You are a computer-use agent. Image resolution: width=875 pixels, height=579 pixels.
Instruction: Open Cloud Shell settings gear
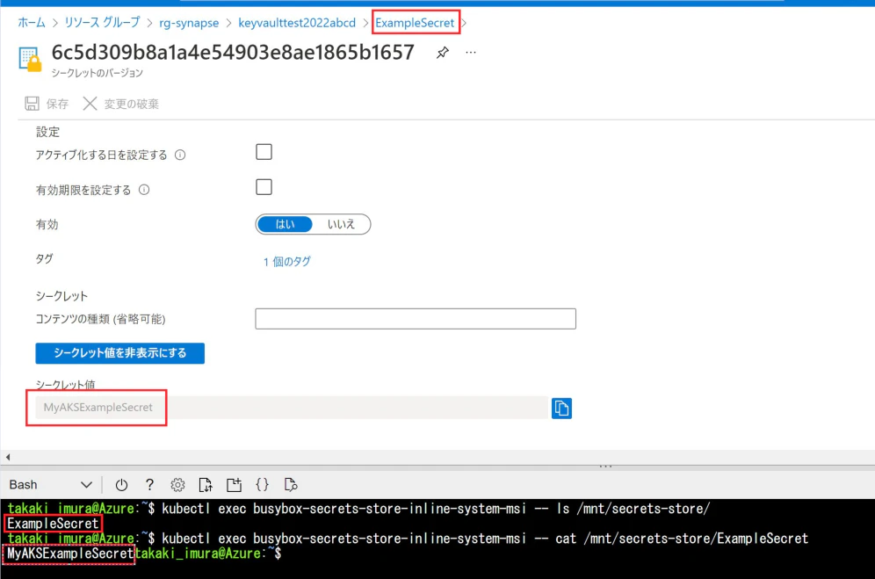(177, 485)
